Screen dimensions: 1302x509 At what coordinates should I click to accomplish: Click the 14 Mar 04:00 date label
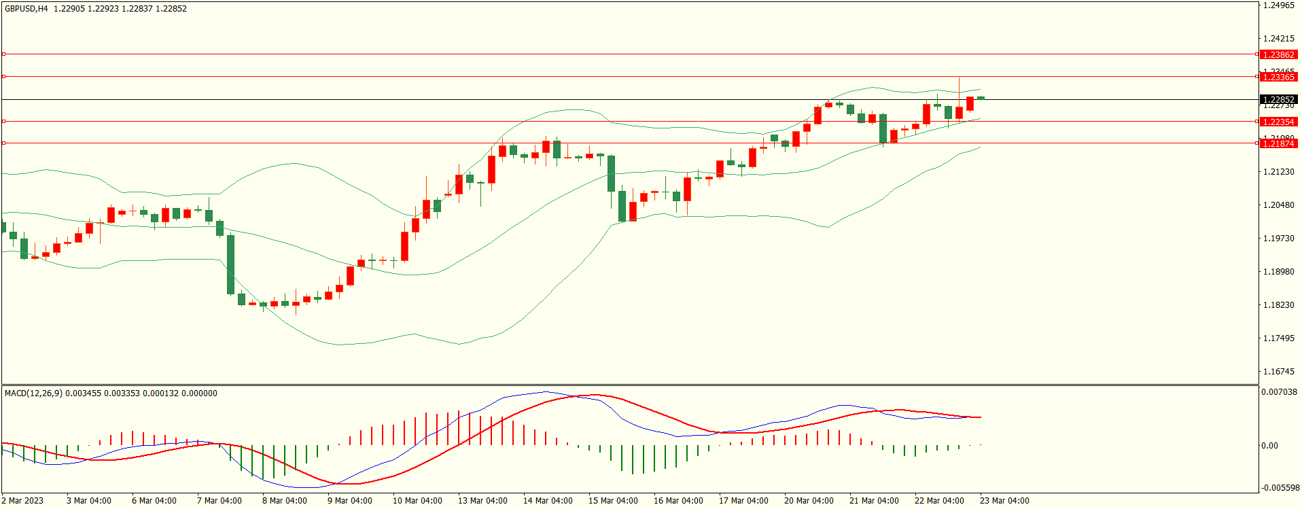click(x=548, y=501)
